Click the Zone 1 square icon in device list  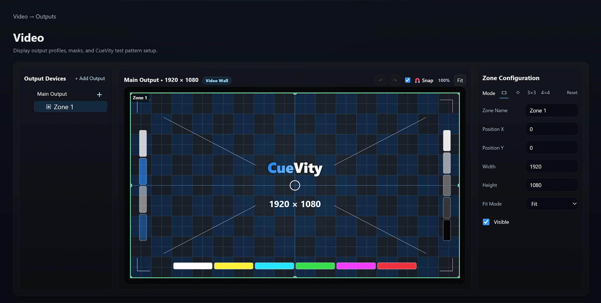[49, 107]
